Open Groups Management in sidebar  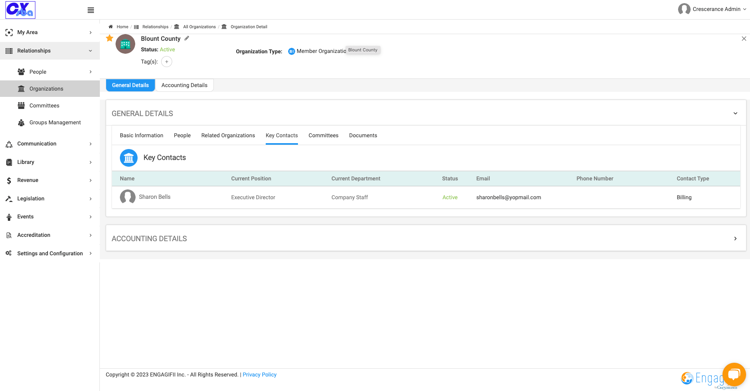click(x=50, y=122)
